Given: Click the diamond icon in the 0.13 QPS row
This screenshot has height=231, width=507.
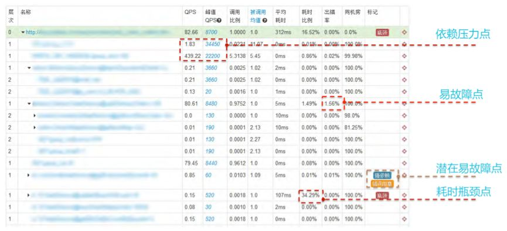Looking at the screenshot, I should (404, 92).
